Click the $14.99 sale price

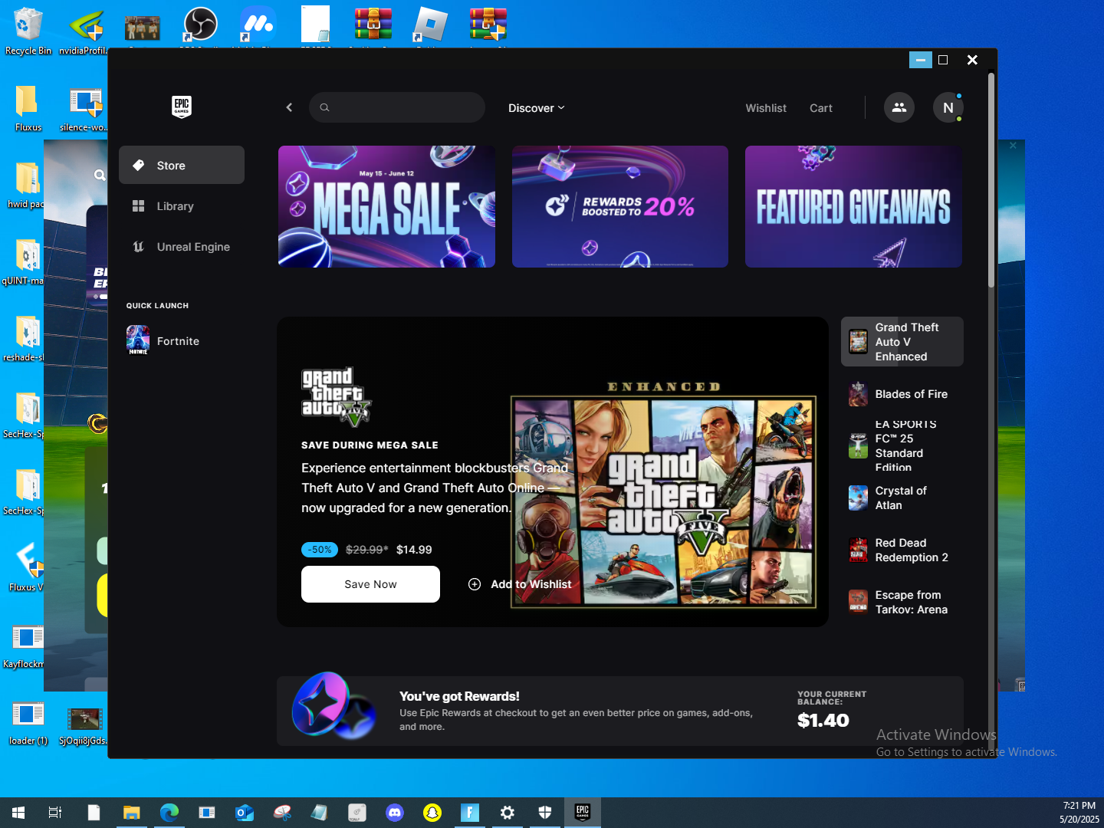(414, 550)
